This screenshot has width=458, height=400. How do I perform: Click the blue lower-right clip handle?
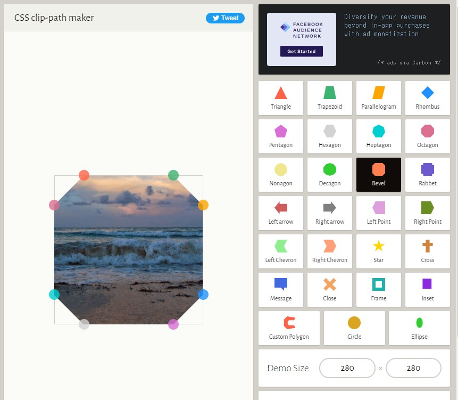pos(203,295)
